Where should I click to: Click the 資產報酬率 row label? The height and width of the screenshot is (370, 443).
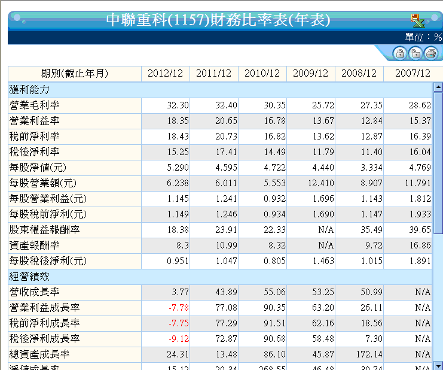(35, 245)
